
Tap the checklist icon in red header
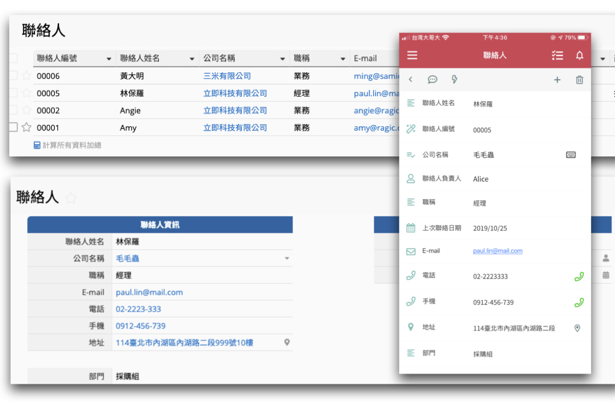coord(557,55)
